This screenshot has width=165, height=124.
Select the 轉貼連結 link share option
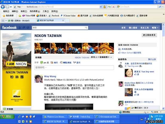66,62
